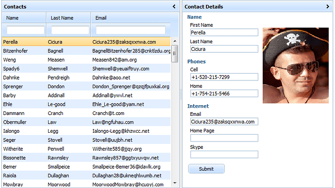Click the empty Home Page field
335x188 pixels.
[x=224, y=138]
